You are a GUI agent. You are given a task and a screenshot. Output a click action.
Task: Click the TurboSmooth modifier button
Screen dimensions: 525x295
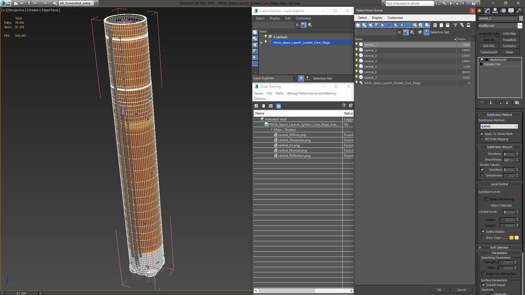pos(489,52)
